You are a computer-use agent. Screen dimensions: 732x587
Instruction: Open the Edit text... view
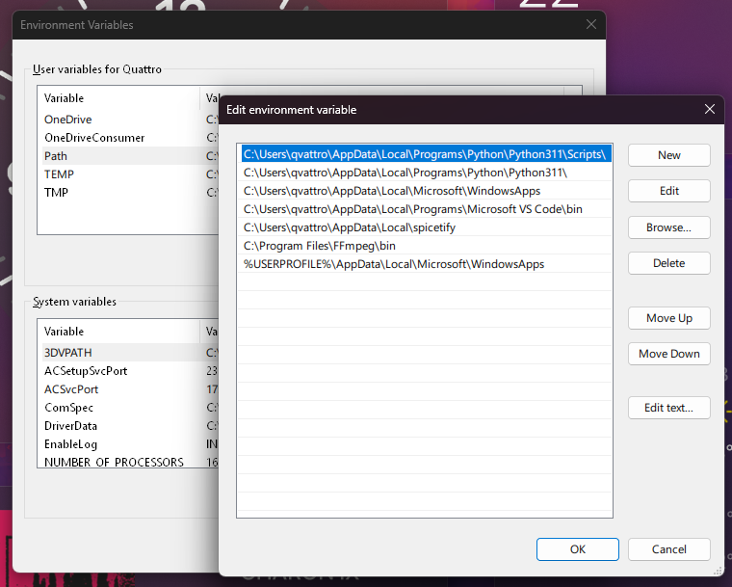[668, 408]
